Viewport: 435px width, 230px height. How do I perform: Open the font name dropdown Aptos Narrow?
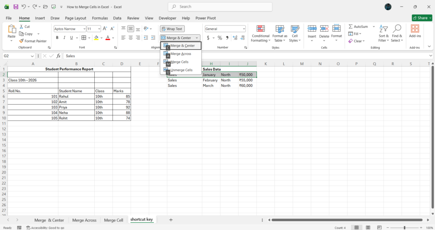click(x=85, y=29)
